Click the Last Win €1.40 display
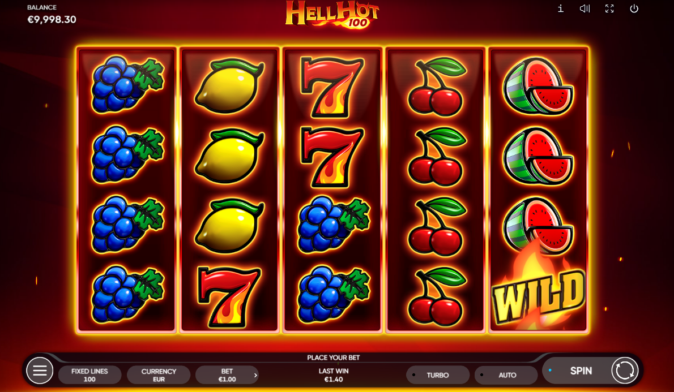The width and height of the screenshot is (674, 392). [334, 375]
